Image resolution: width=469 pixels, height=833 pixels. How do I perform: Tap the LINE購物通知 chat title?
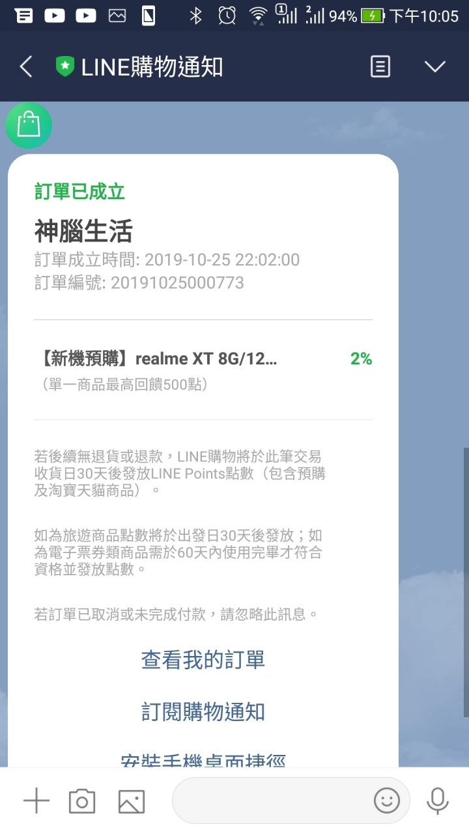152,66
